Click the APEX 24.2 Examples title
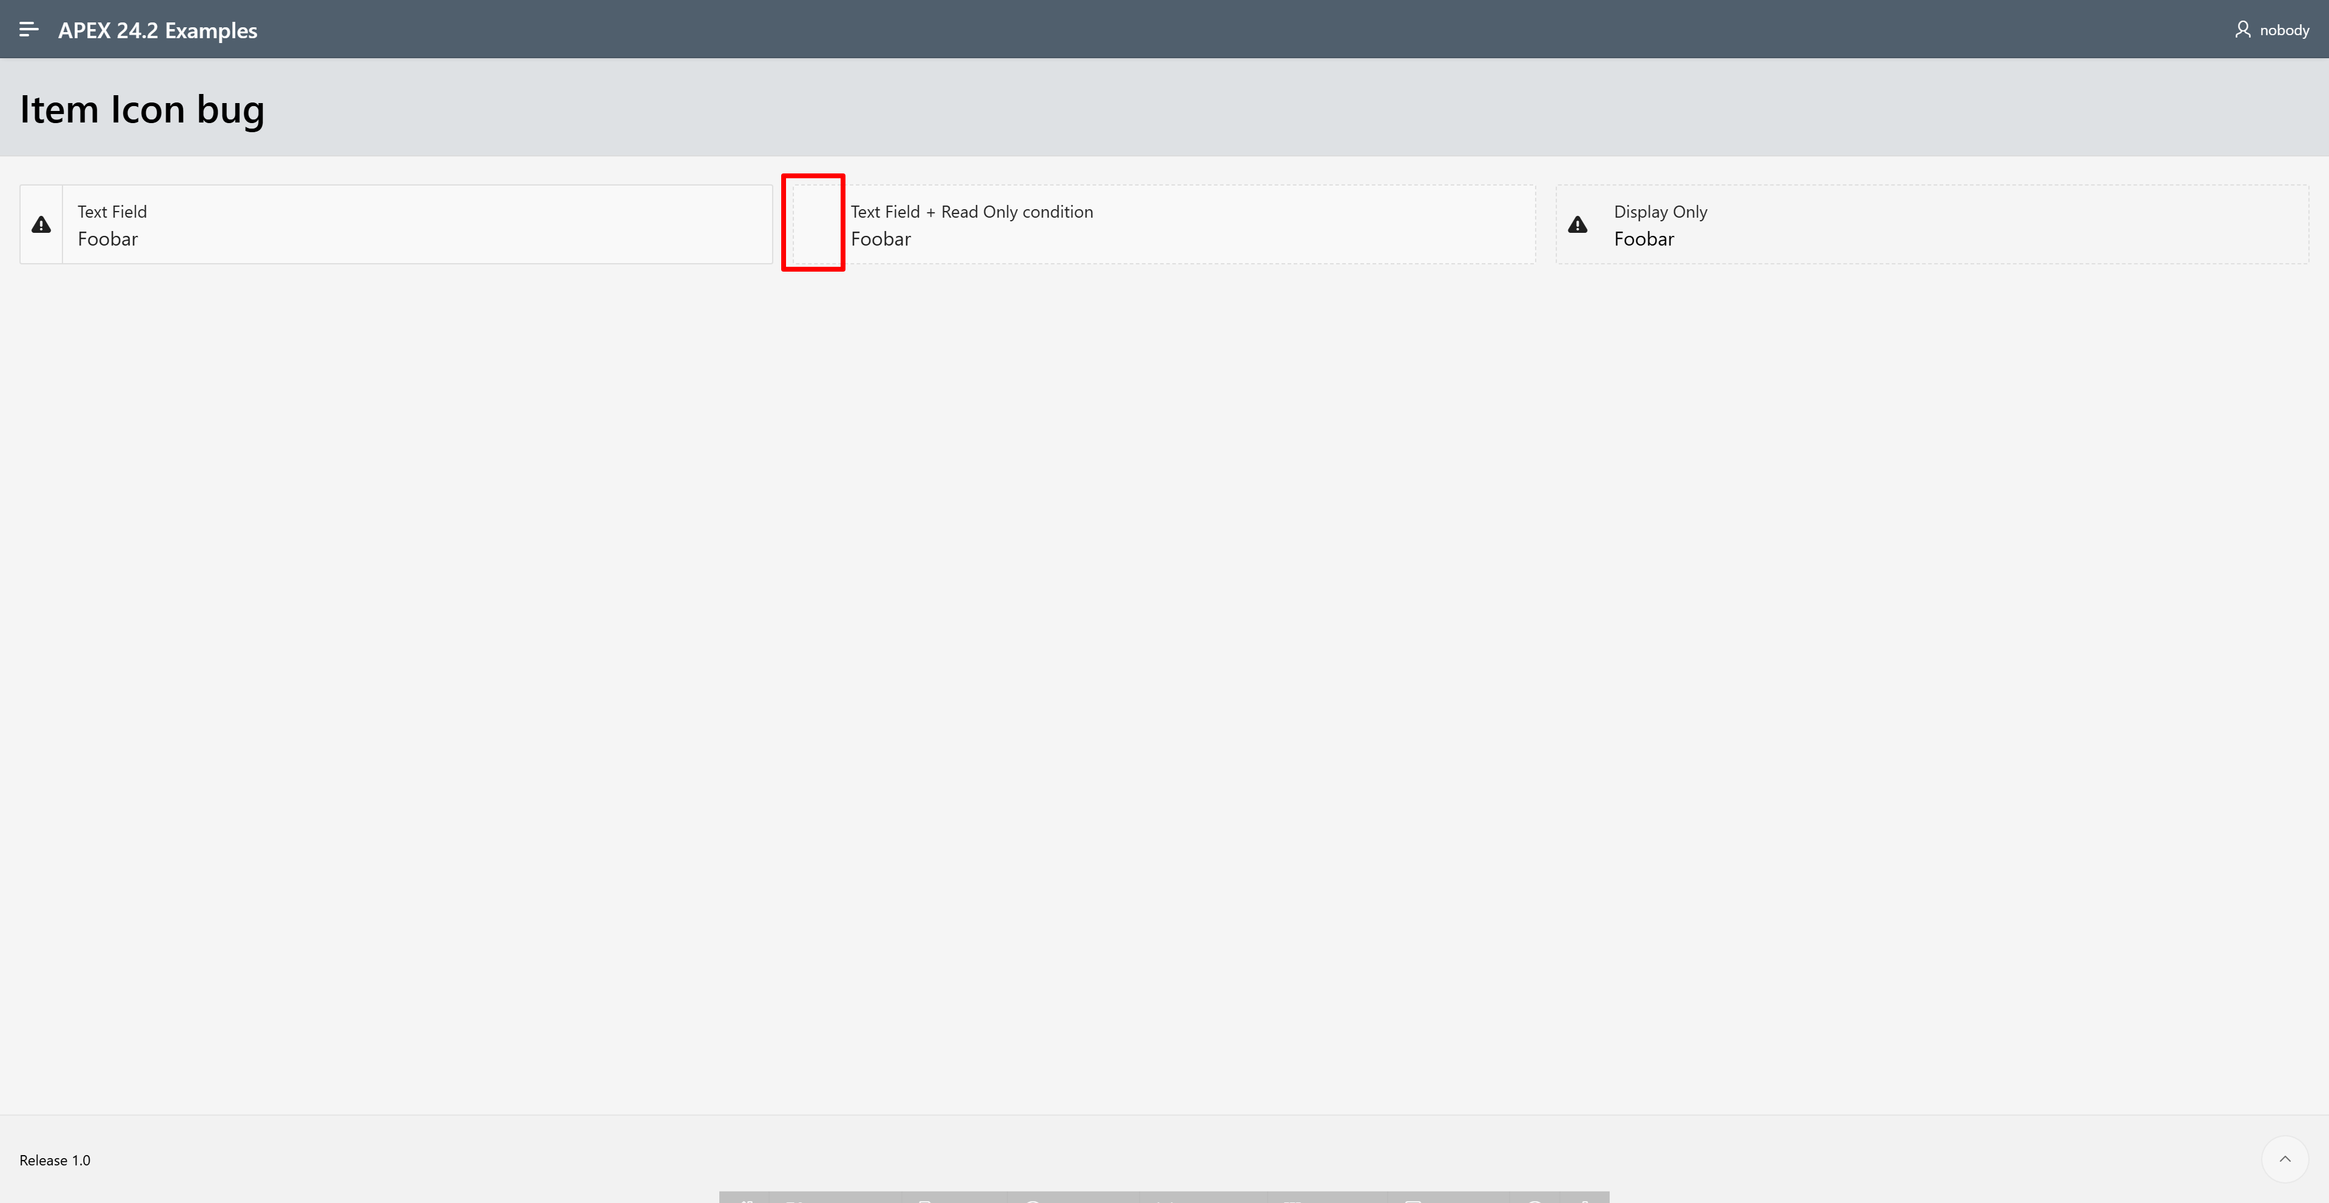 click(157, 30)
